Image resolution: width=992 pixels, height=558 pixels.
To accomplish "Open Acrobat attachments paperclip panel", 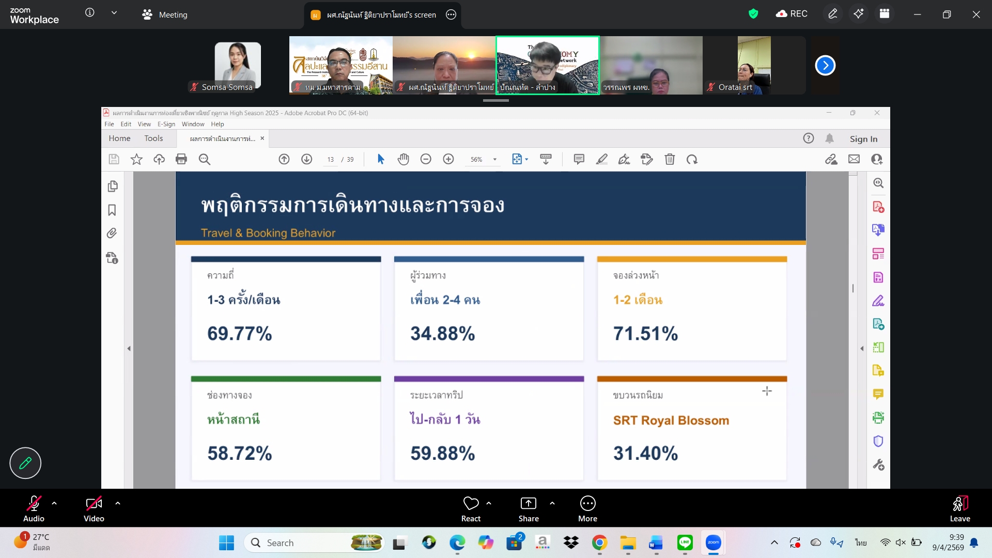I will coord(112,234).
